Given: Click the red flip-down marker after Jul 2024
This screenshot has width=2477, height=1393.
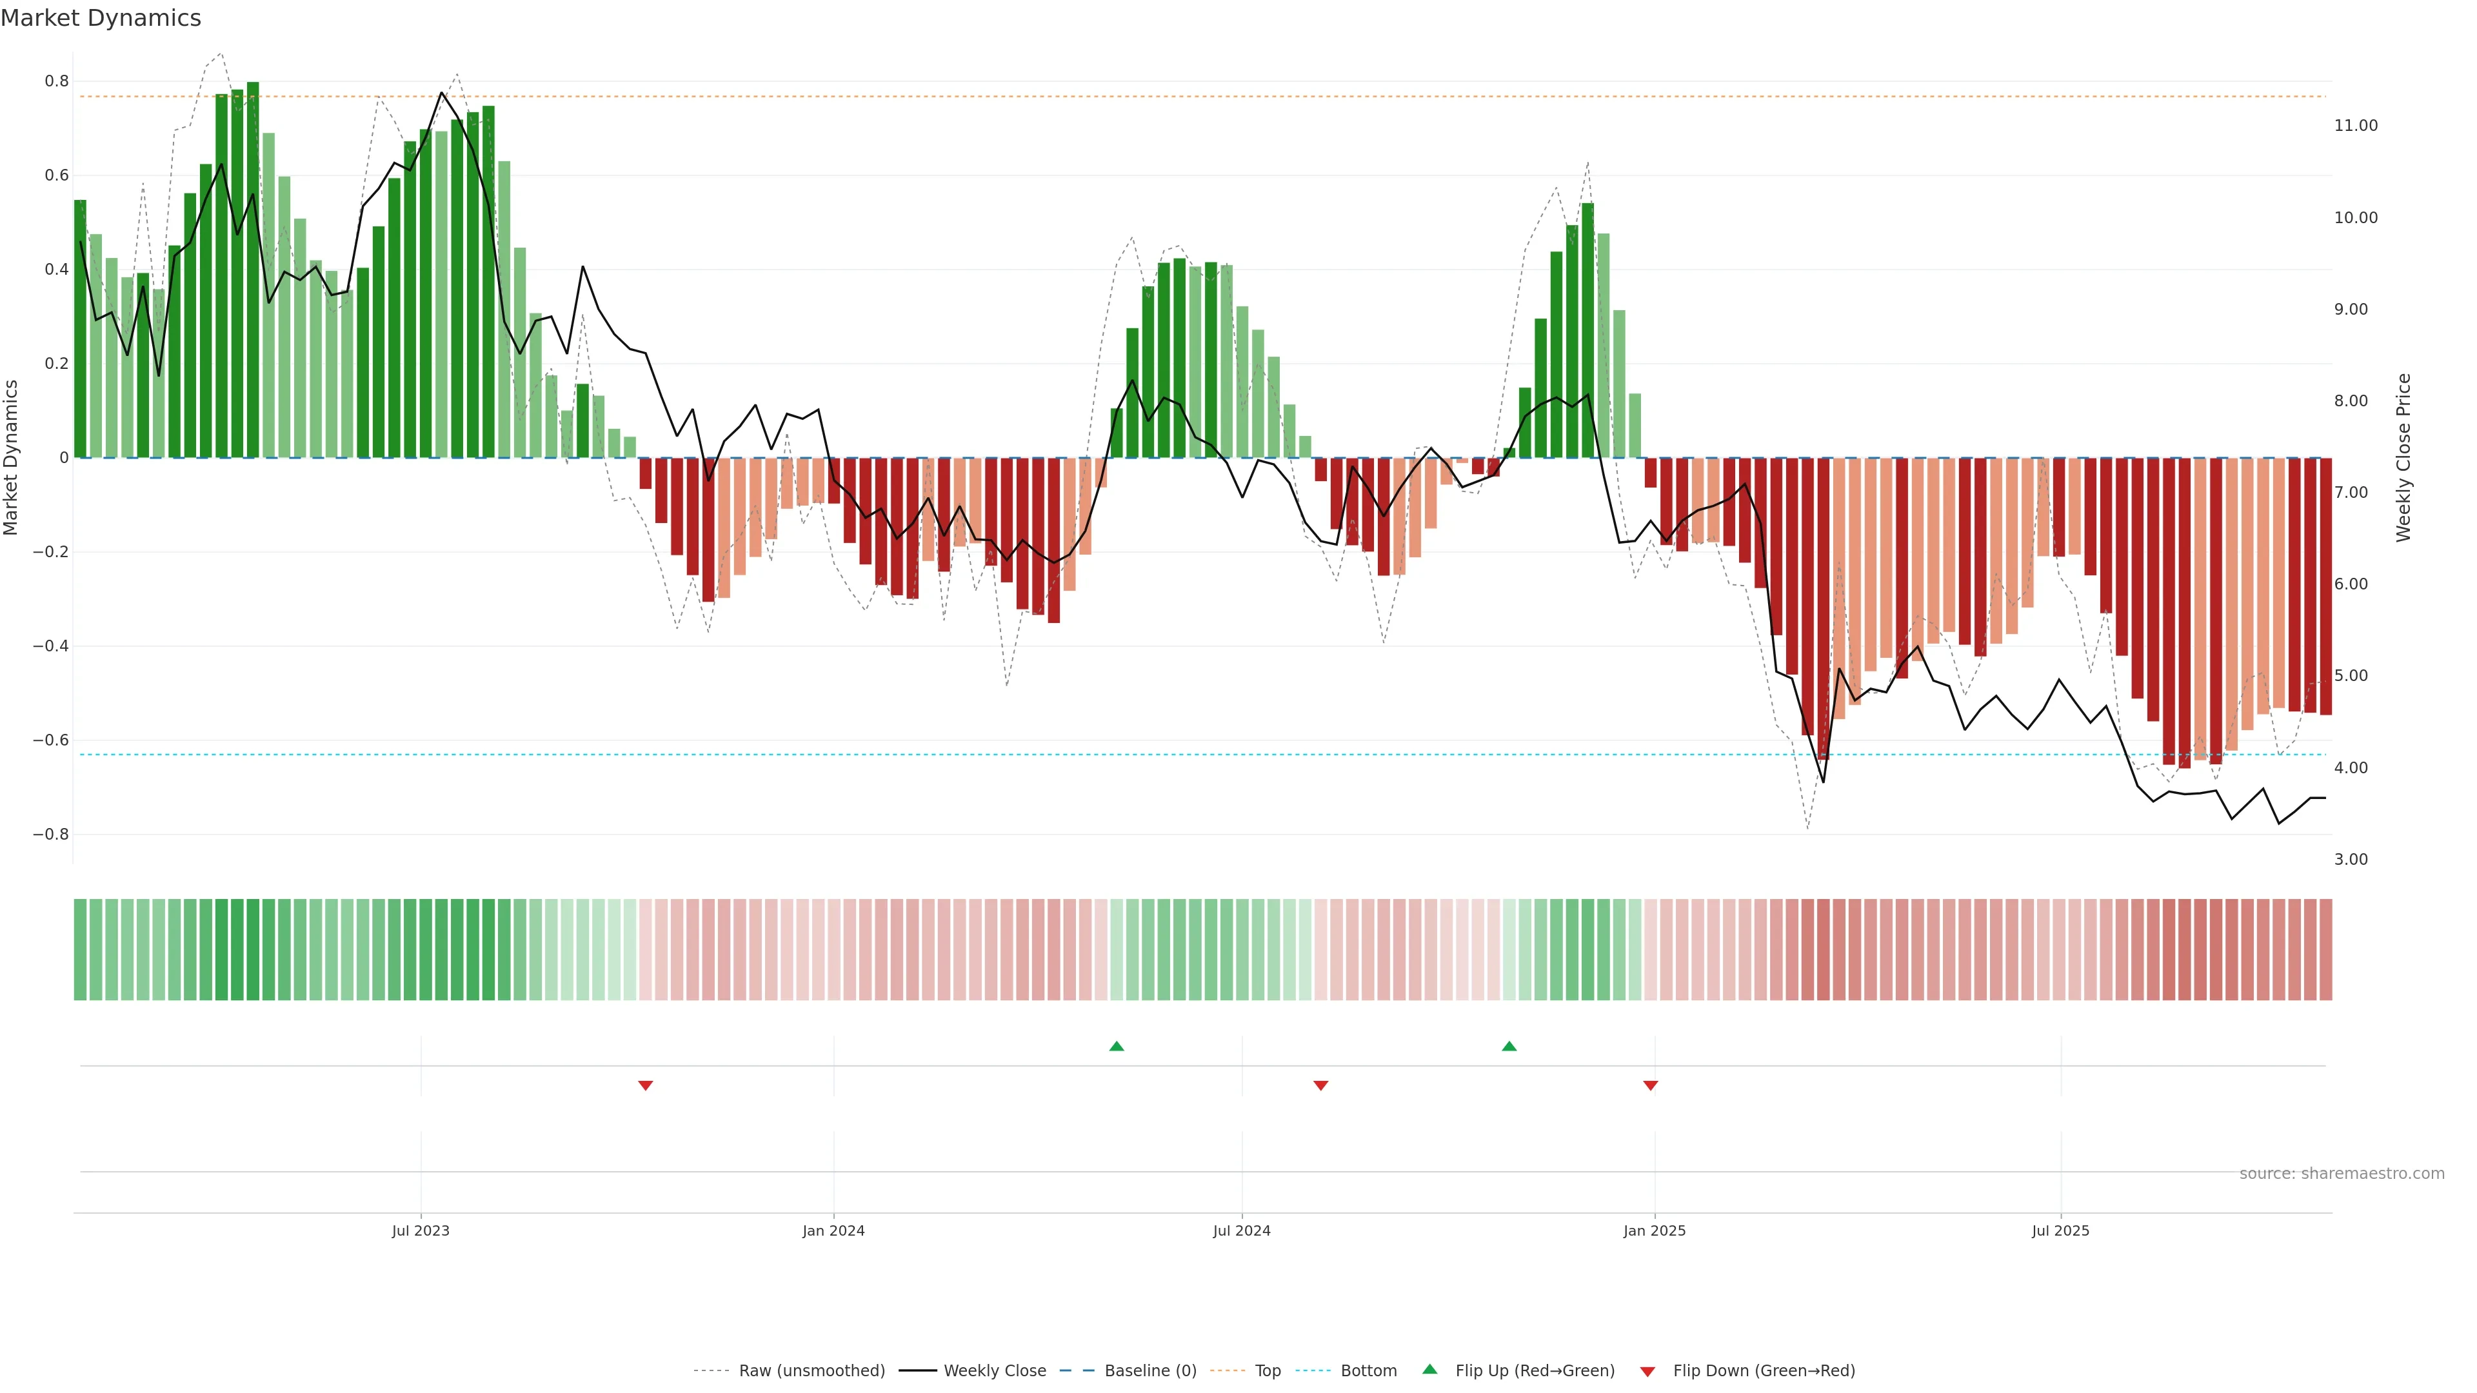Looking at the screenshot, I should [1320, 1085].
